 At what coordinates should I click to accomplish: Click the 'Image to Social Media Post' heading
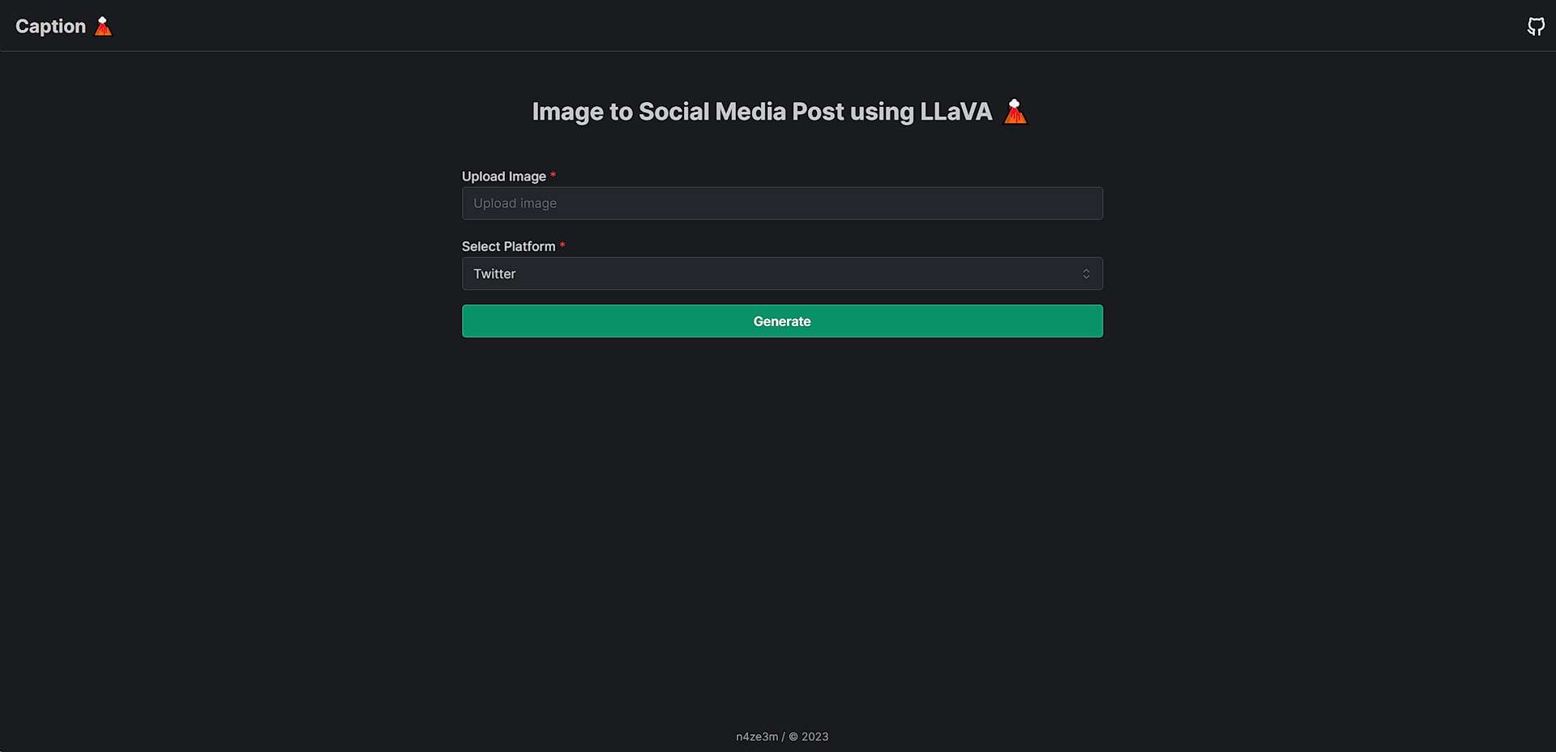point(687,112)
